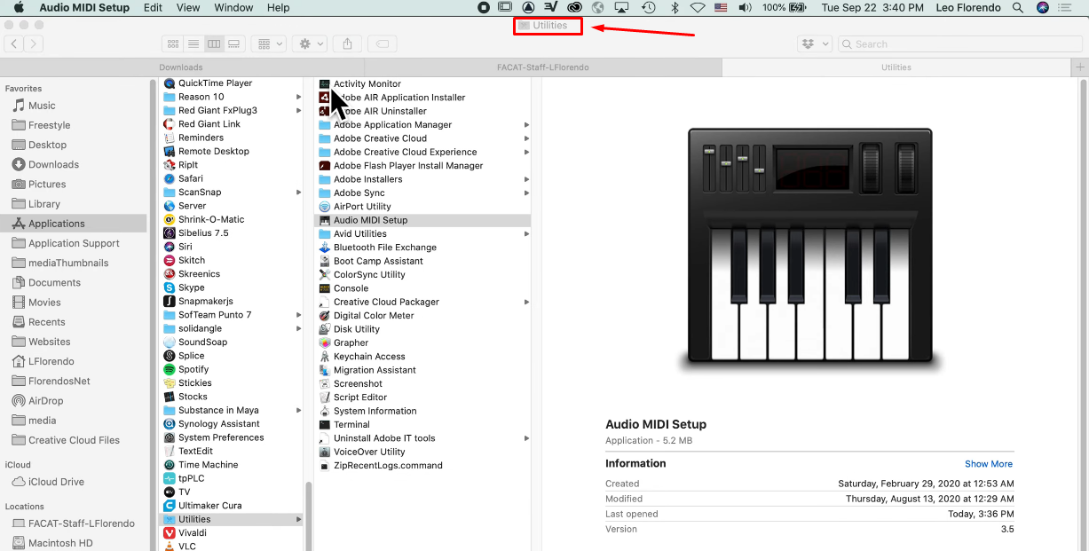Open the group-by arrangement dropdown

pyautogui.click(x=268, y=43)
